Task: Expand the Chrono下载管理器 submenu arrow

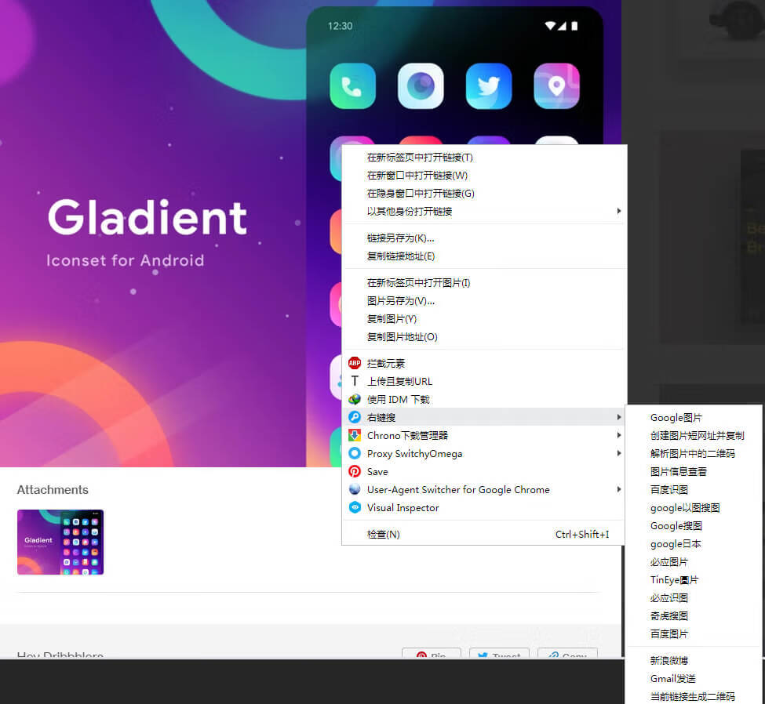Action: (x=618, y=435)
